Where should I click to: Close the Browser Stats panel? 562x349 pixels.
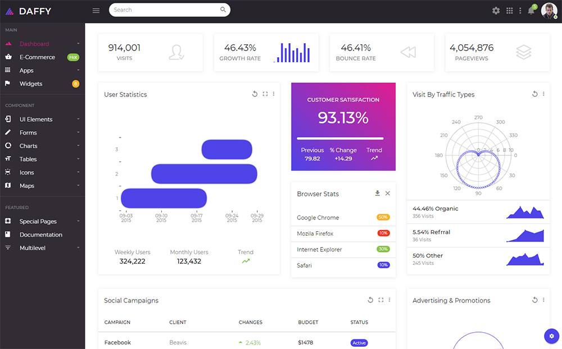(387, 193)
